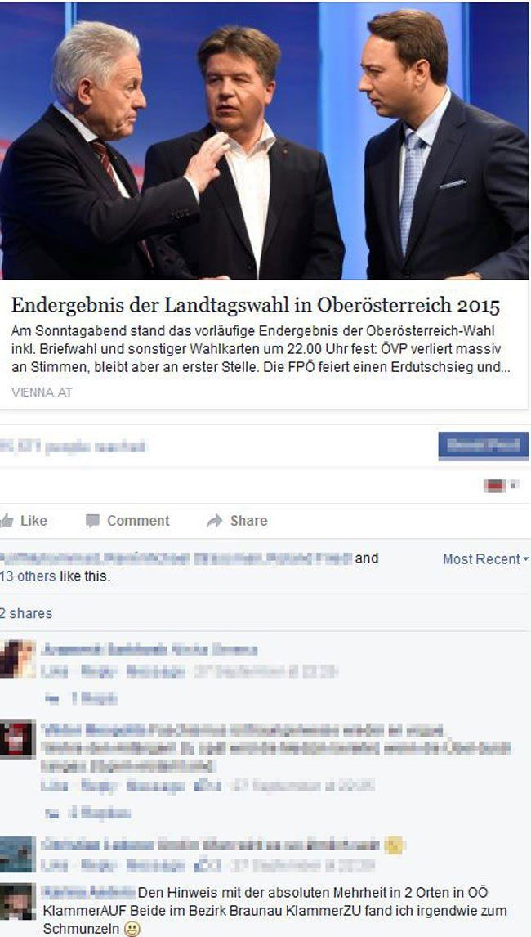View the '2 shares' list

coord(26,614)
